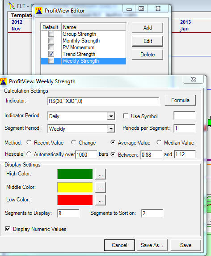This screenshot has height=256, width=211.
Task: Enable the Use Symbol checkbox
Action: coord(126,116)
